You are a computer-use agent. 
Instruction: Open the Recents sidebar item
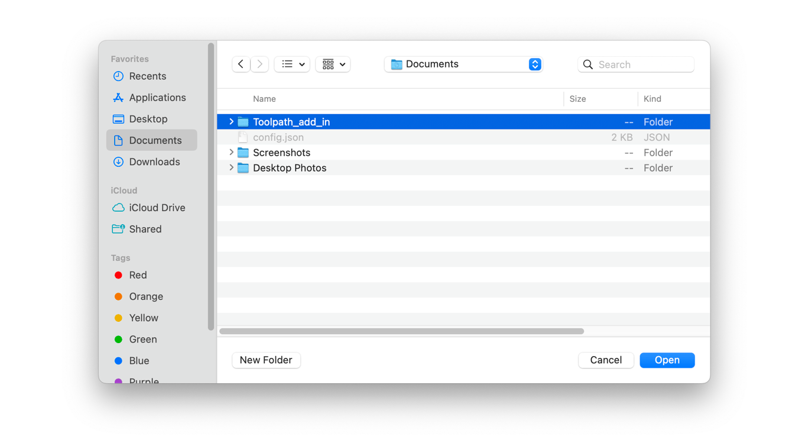click(x=147, y=76)
